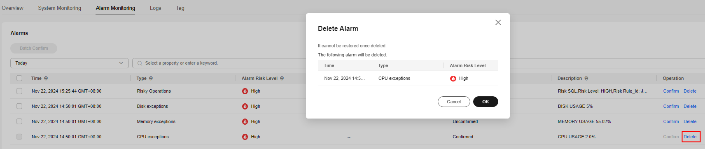The width and height of the screenshot is (705, 149).
Task: Open the Today time range dropdown
Action: (69, 63)
